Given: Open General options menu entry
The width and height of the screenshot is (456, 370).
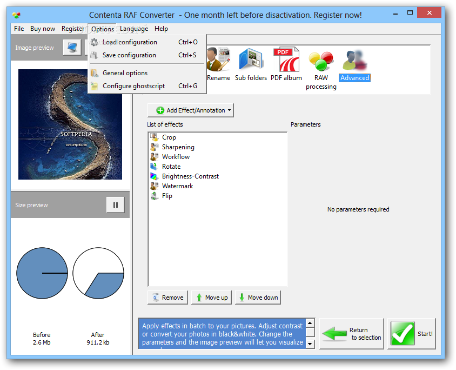Looking at the screenshot, I should 147,73.
